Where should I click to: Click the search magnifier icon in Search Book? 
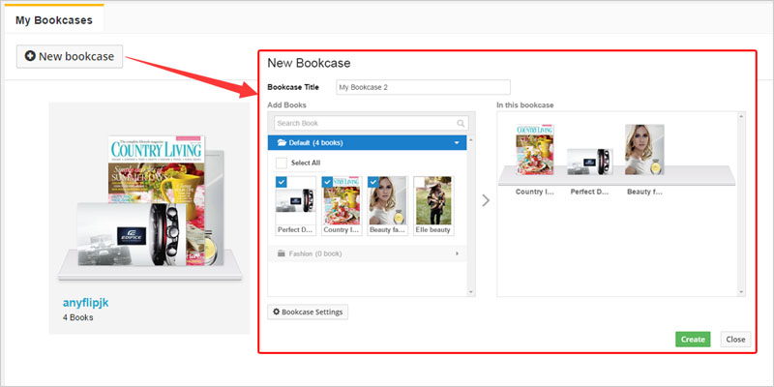pos(461,124)
